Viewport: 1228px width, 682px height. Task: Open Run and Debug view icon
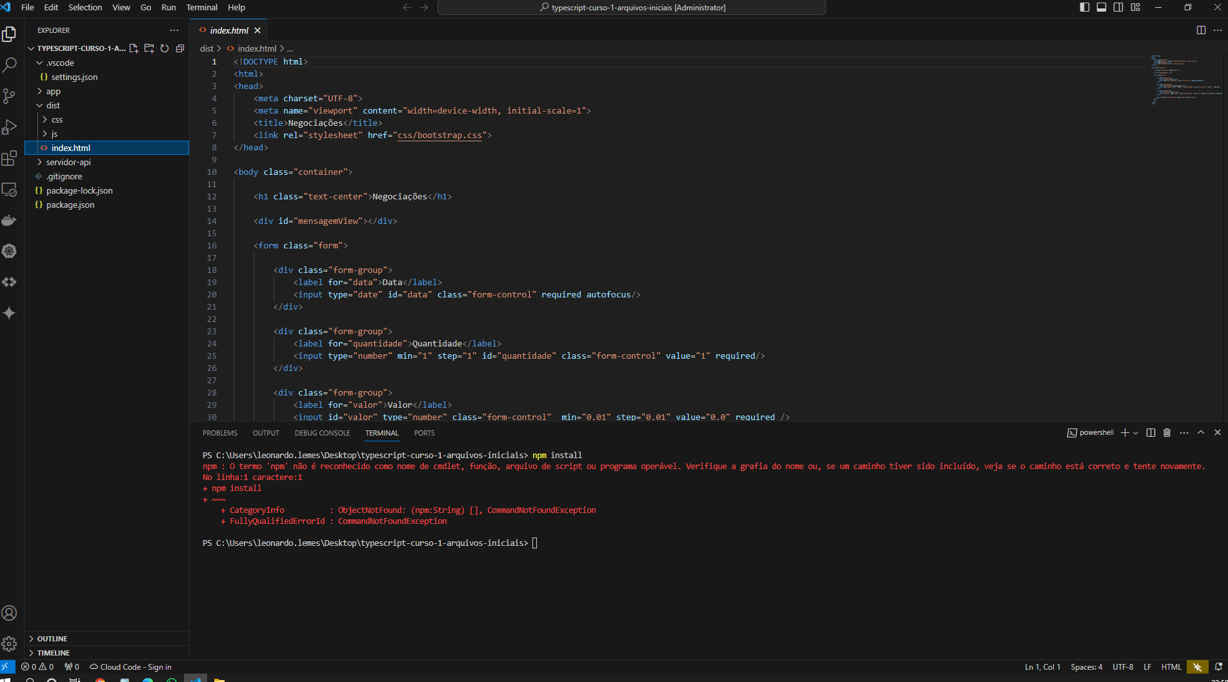(10, 127)
